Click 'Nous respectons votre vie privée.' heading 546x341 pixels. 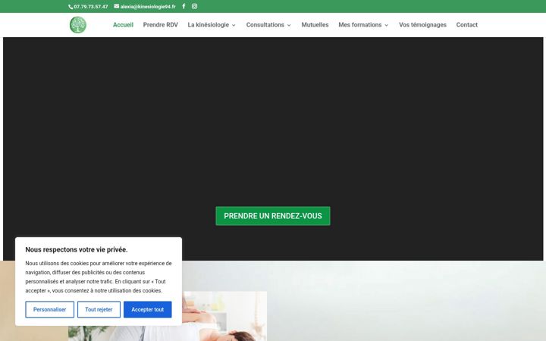tap(77, 249)
